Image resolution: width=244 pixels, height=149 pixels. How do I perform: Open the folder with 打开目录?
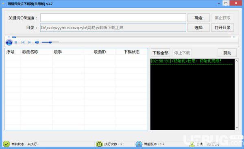pos(222,28)
